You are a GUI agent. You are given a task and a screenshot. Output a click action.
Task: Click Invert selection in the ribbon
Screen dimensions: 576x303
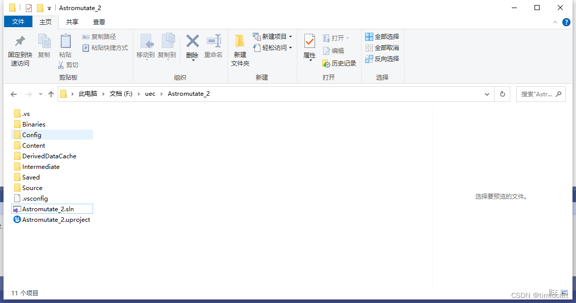coord(382,58)
